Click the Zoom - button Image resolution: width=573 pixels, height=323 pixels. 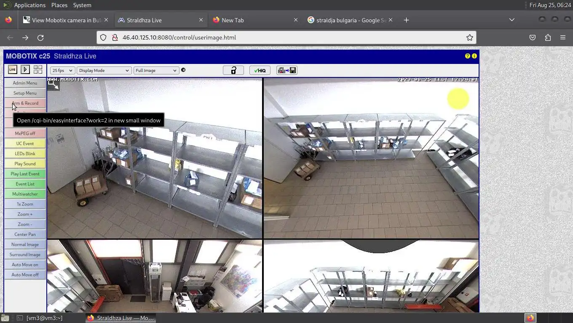pyautogui.click(x=25, y=224)
